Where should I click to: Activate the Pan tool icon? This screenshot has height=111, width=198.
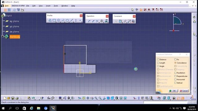click(88, 98)
